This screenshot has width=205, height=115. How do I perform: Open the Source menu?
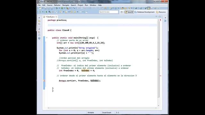(x=50, y=5)
